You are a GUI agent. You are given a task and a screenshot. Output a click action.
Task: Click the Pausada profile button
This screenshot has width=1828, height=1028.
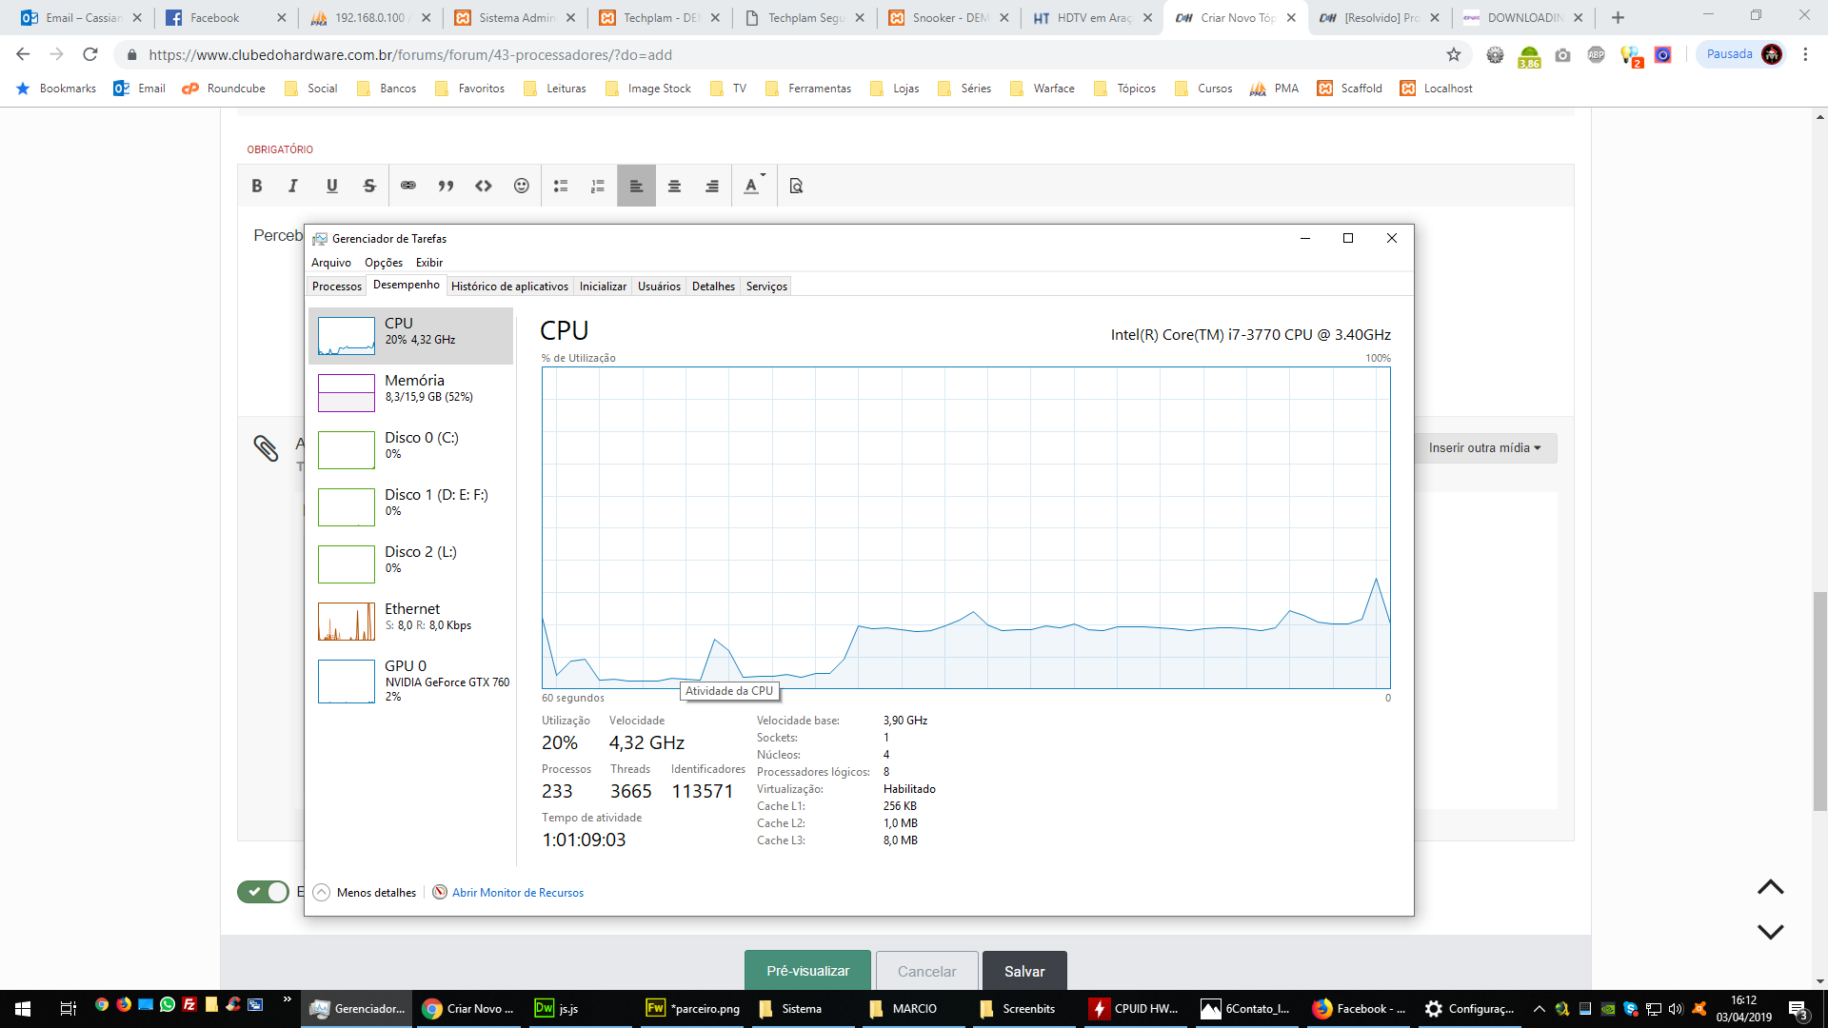coord(1741,54)
